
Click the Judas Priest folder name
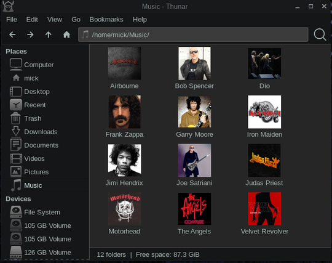[x=264, y=183]
